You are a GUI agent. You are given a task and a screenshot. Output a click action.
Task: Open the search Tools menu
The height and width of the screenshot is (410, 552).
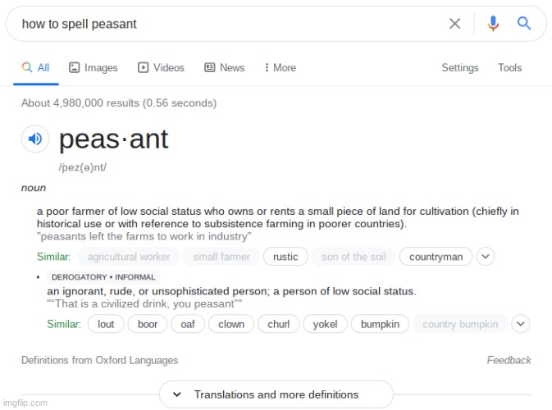509,67
